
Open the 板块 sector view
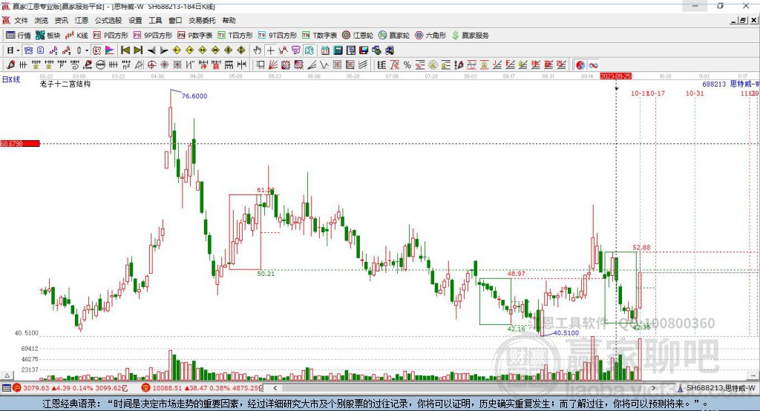coord(47,36)
